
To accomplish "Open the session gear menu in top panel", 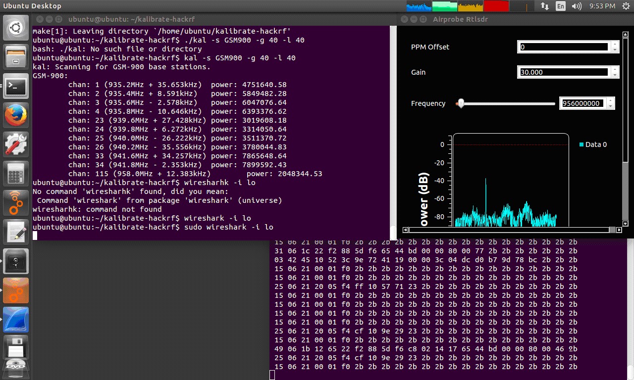I will [x=625, y=6].
